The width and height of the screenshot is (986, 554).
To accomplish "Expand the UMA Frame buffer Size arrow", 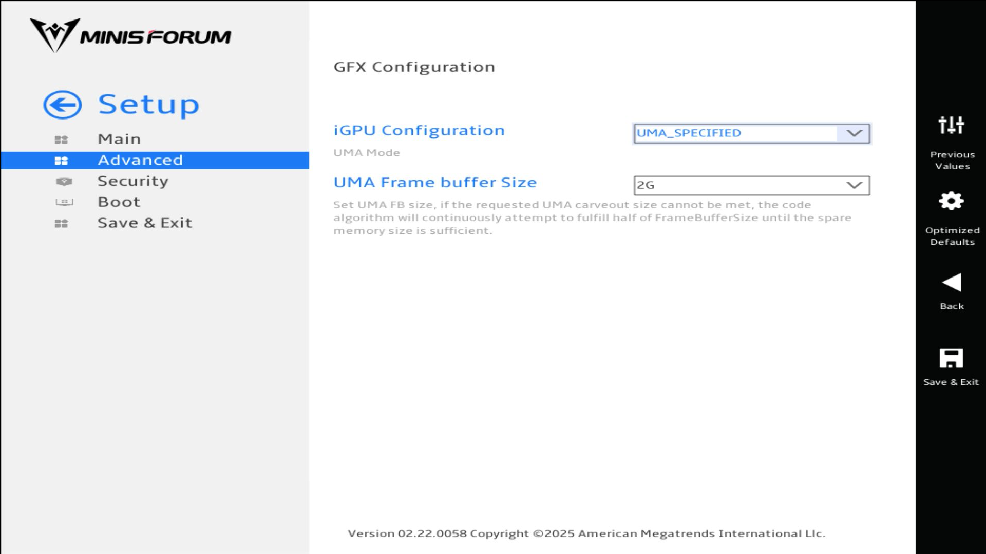I will pos(854,185).
